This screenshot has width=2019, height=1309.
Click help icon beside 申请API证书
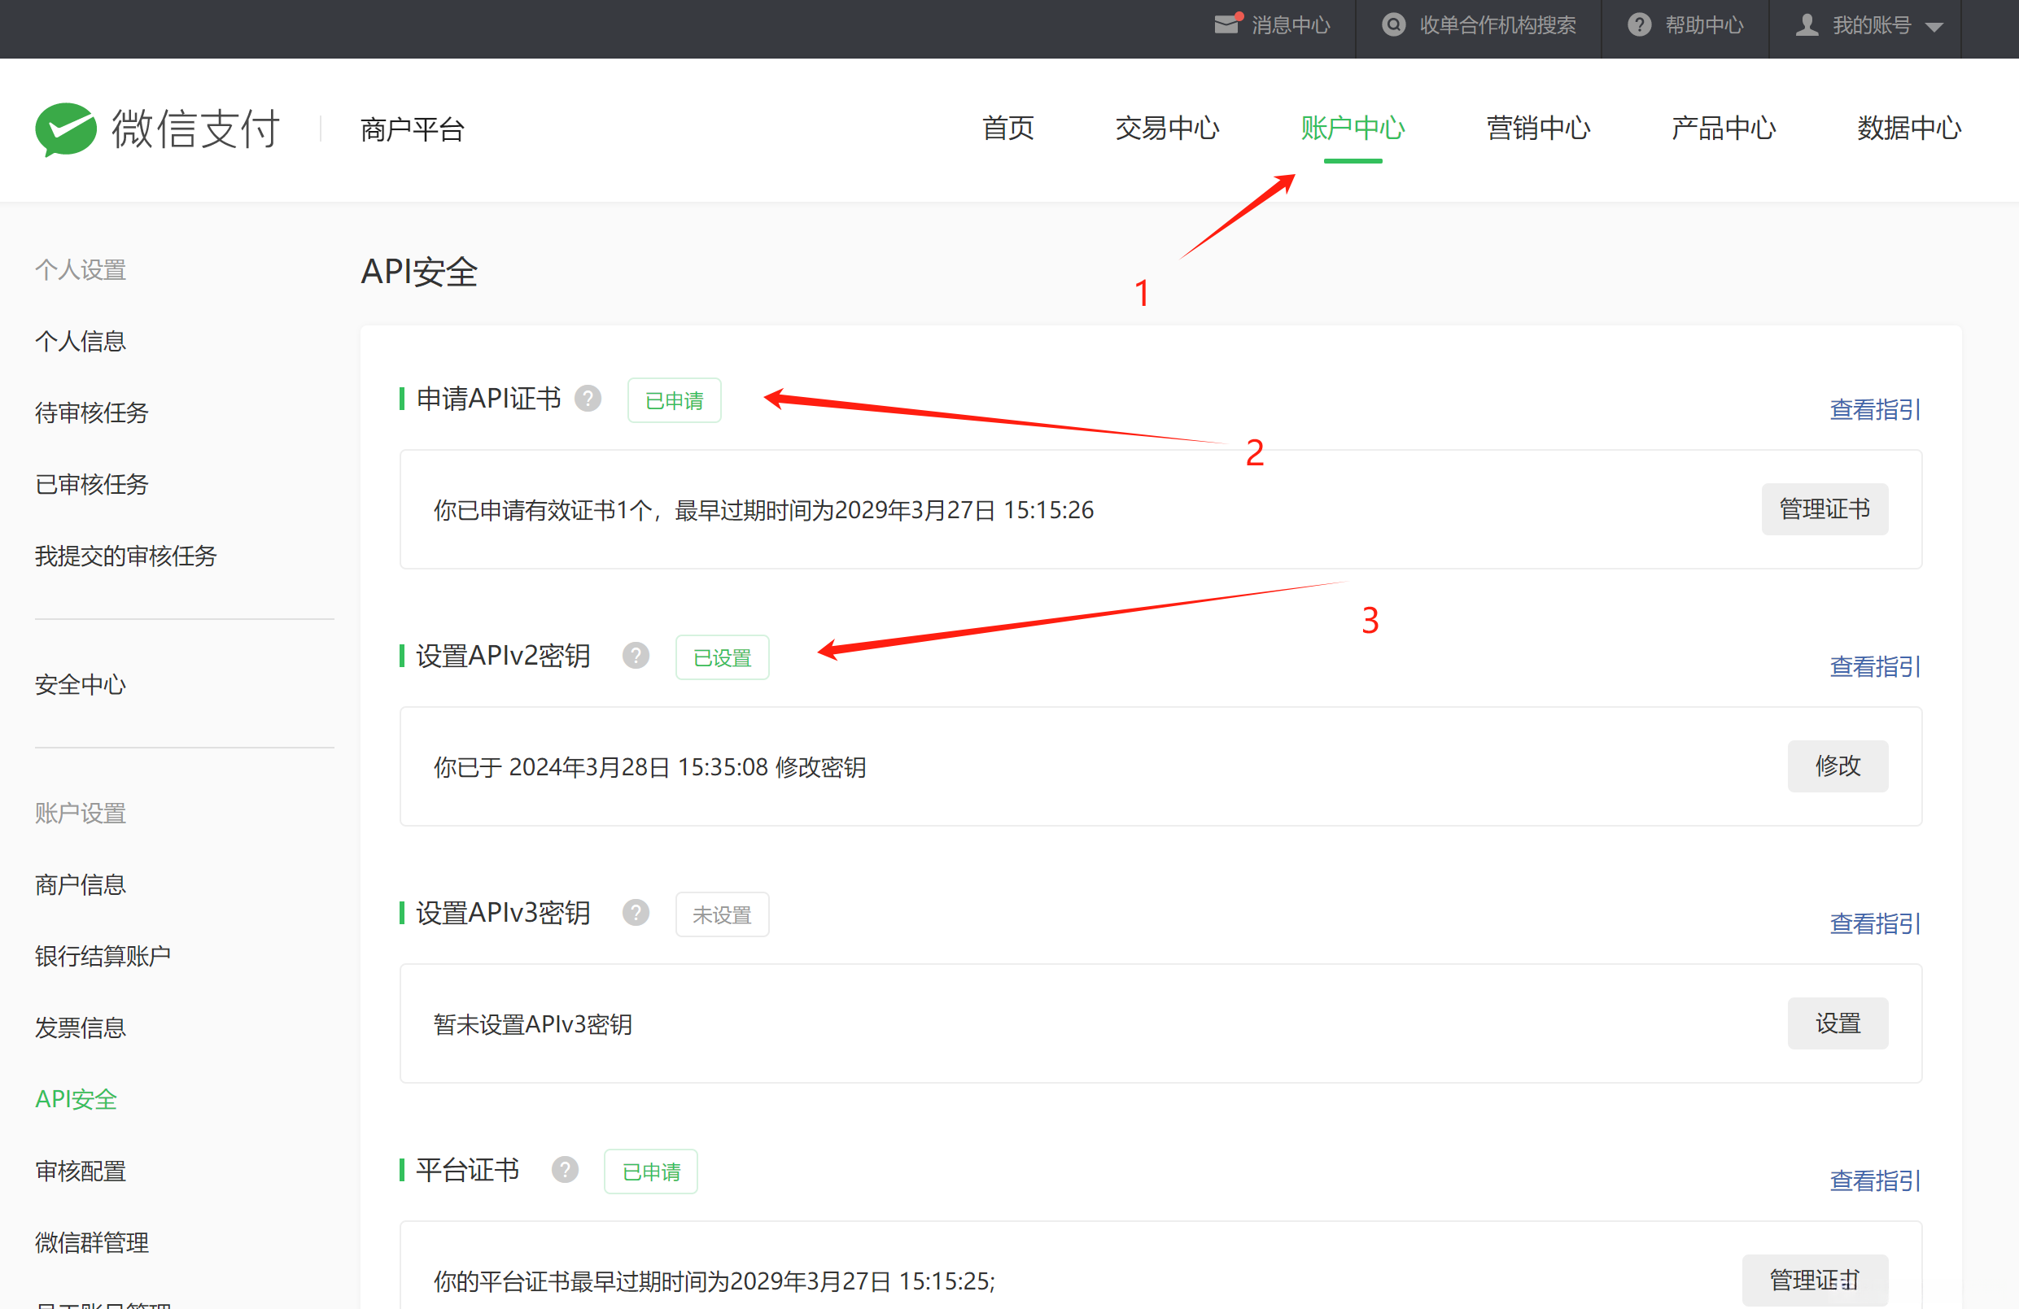click(588, 399)
